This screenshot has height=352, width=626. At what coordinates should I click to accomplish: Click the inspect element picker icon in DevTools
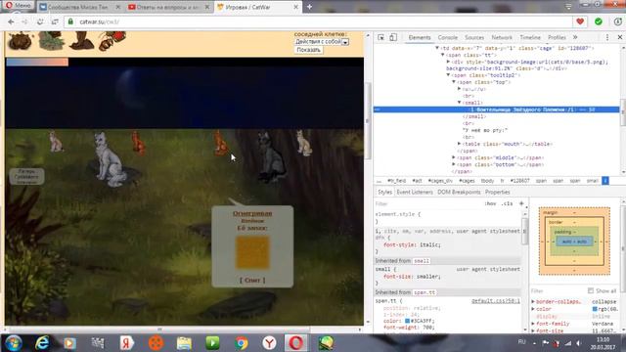pyautogui.click(x=380, y=37)
